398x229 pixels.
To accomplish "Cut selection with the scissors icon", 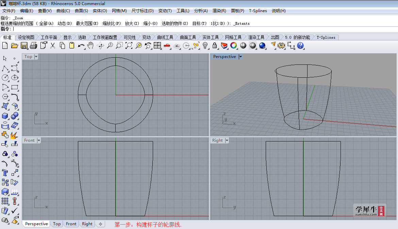I will click(x=53, y=45).
